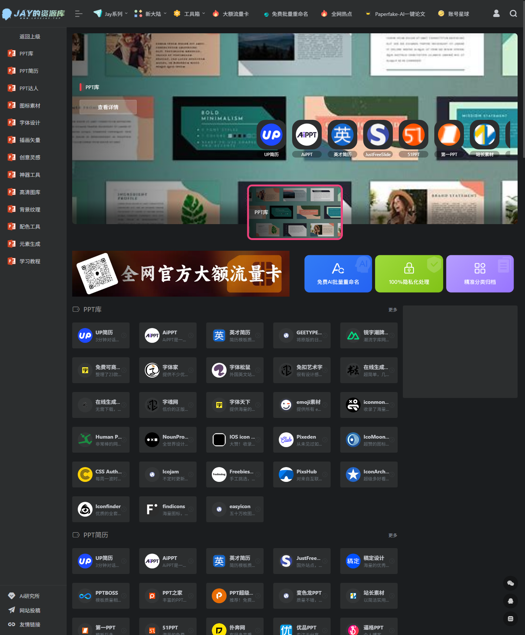Open Paperfake-AI一键论文 in top navigation
This screenshot has width=525, height=635.
395,14
